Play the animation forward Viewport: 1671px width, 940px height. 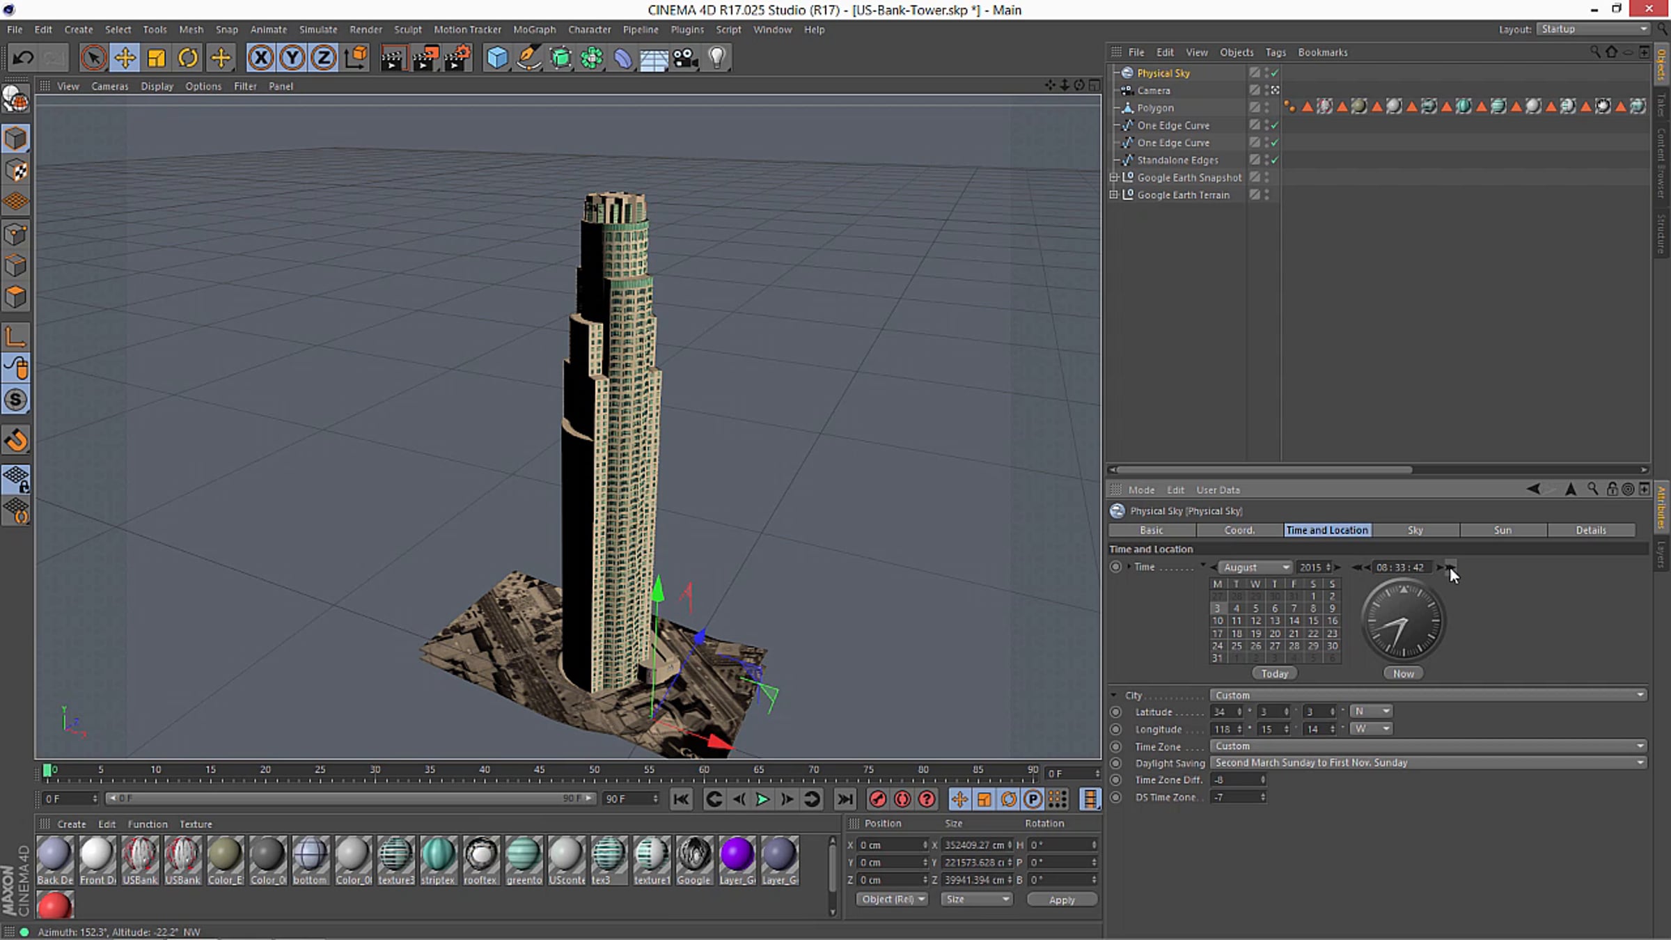tap(762, 799)
